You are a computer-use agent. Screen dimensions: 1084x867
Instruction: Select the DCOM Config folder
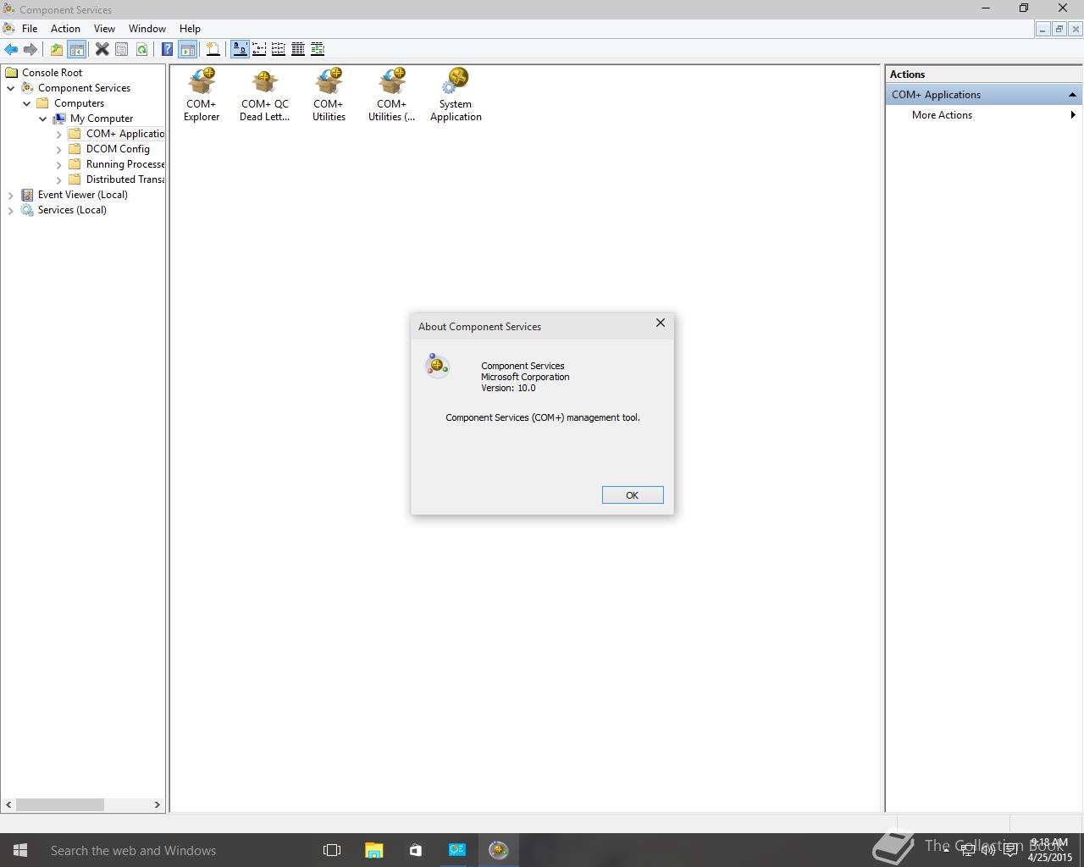pyautogui.click(x=118, y=149)
